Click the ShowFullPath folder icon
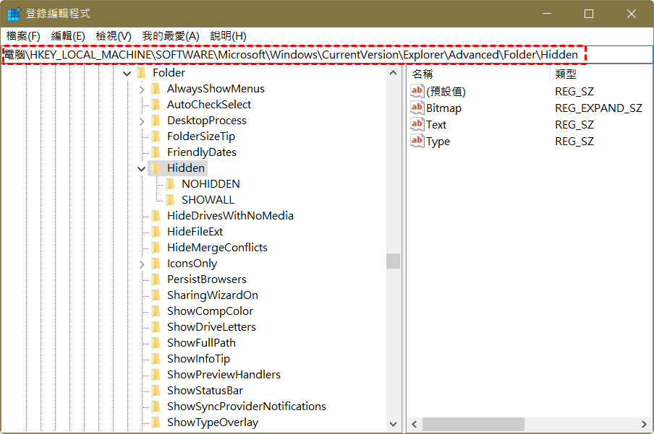Image resolution: width=654 pixels, height=434 pixels. tap(156, 343)
